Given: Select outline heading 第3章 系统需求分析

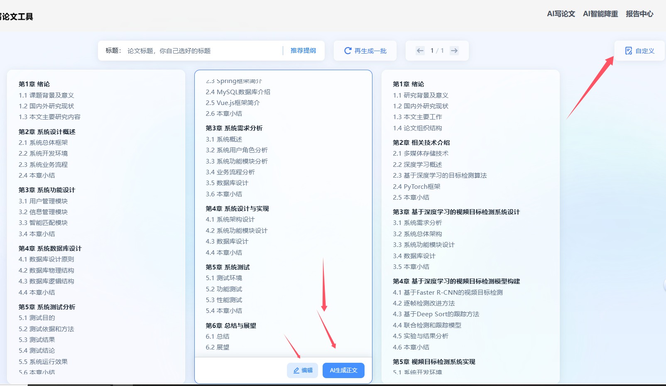Looking at the screenshot, I should (x=234, y=128).
